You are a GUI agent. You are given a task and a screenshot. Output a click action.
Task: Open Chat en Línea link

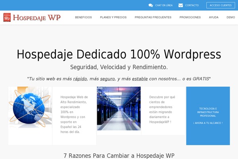(x=164, y=5)
